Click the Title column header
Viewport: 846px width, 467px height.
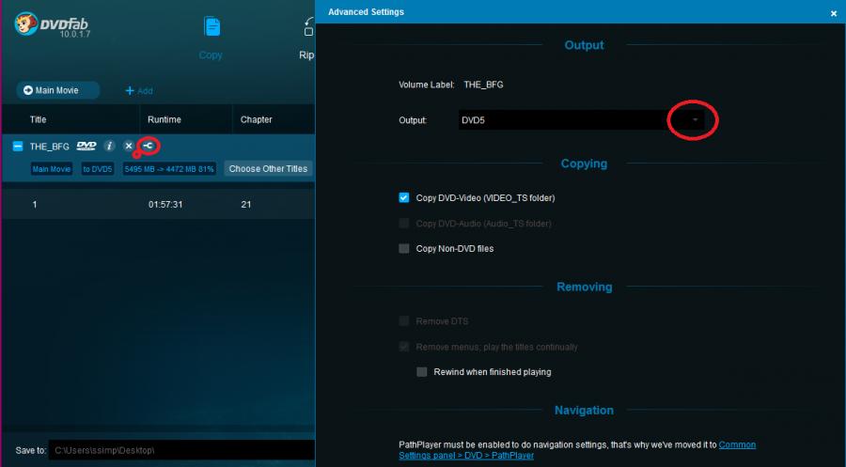click(x=39, y=119)
